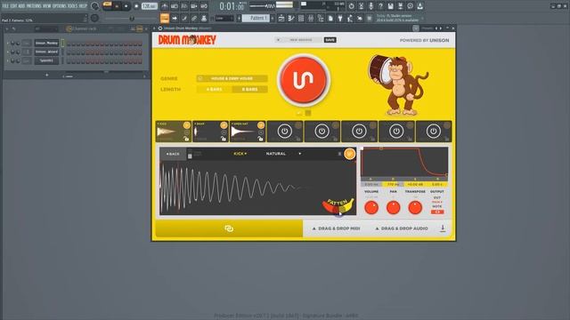Click the SAVE button in Drum Monkey
The image size is (570, 320).
click(x=330, y=40)
